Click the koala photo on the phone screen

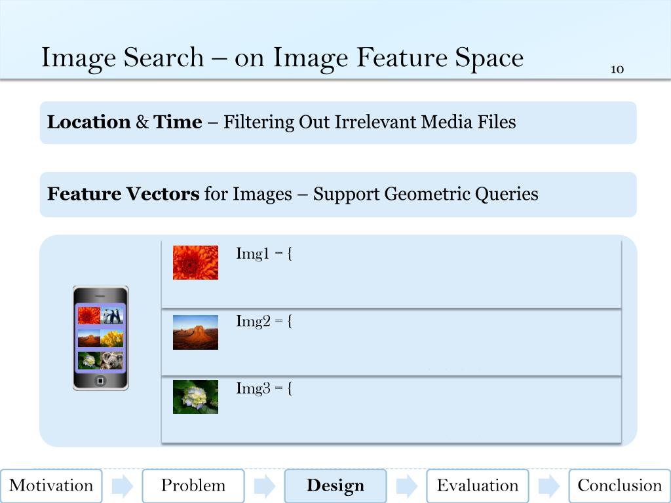[112, 360]
